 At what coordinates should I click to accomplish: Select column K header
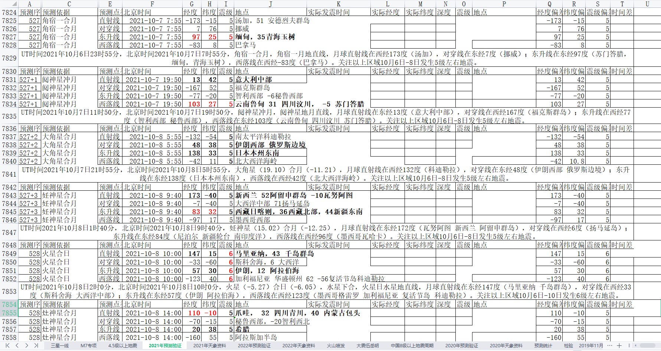(x=338, y=4)
